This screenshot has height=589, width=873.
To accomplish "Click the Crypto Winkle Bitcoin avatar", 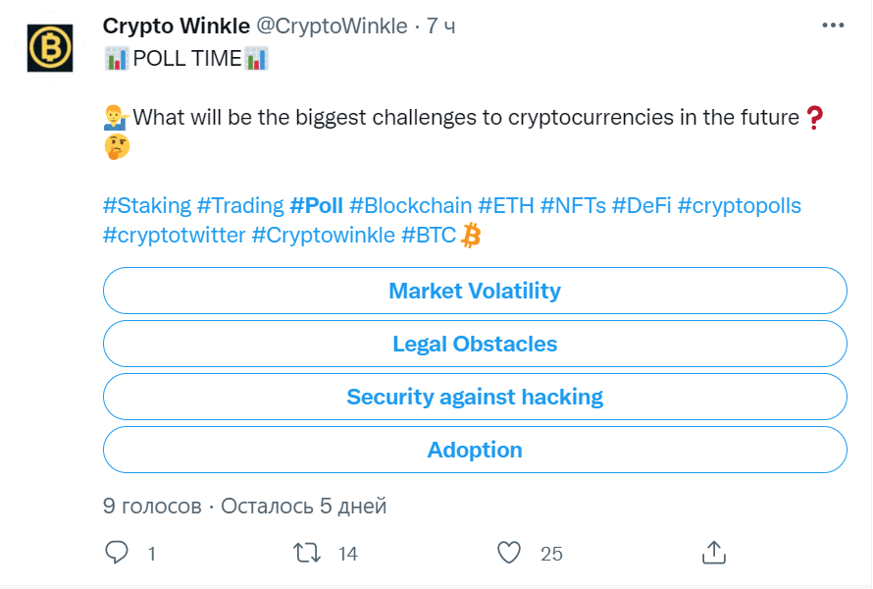I will click(49, 48).
